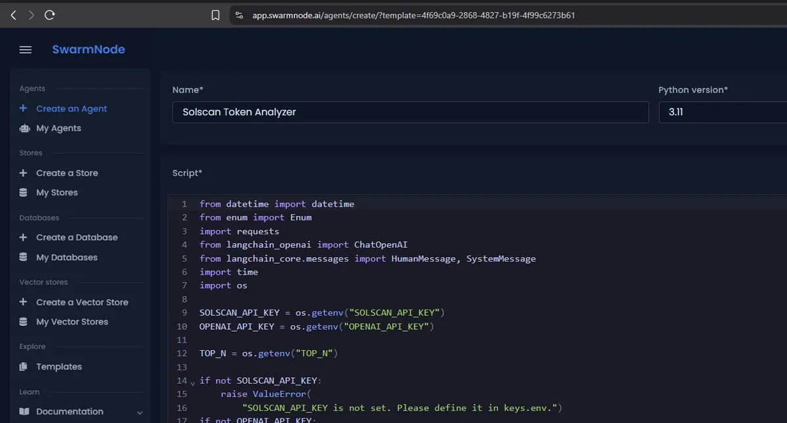Click the plus icon for Create an Agent
Screen dimensions: 787x423
tap(24, 108)
